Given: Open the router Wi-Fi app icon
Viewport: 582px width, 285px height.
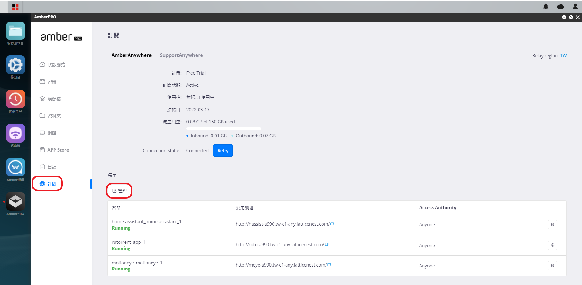Looking at the screenshot, I should (x=15, y=133).
